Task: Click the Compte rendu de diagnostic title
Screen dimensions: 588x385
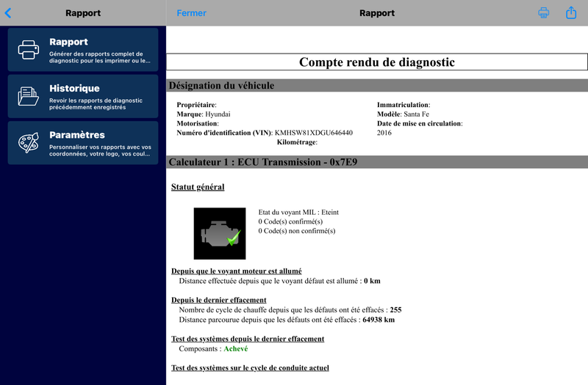Action: [377, 62]
